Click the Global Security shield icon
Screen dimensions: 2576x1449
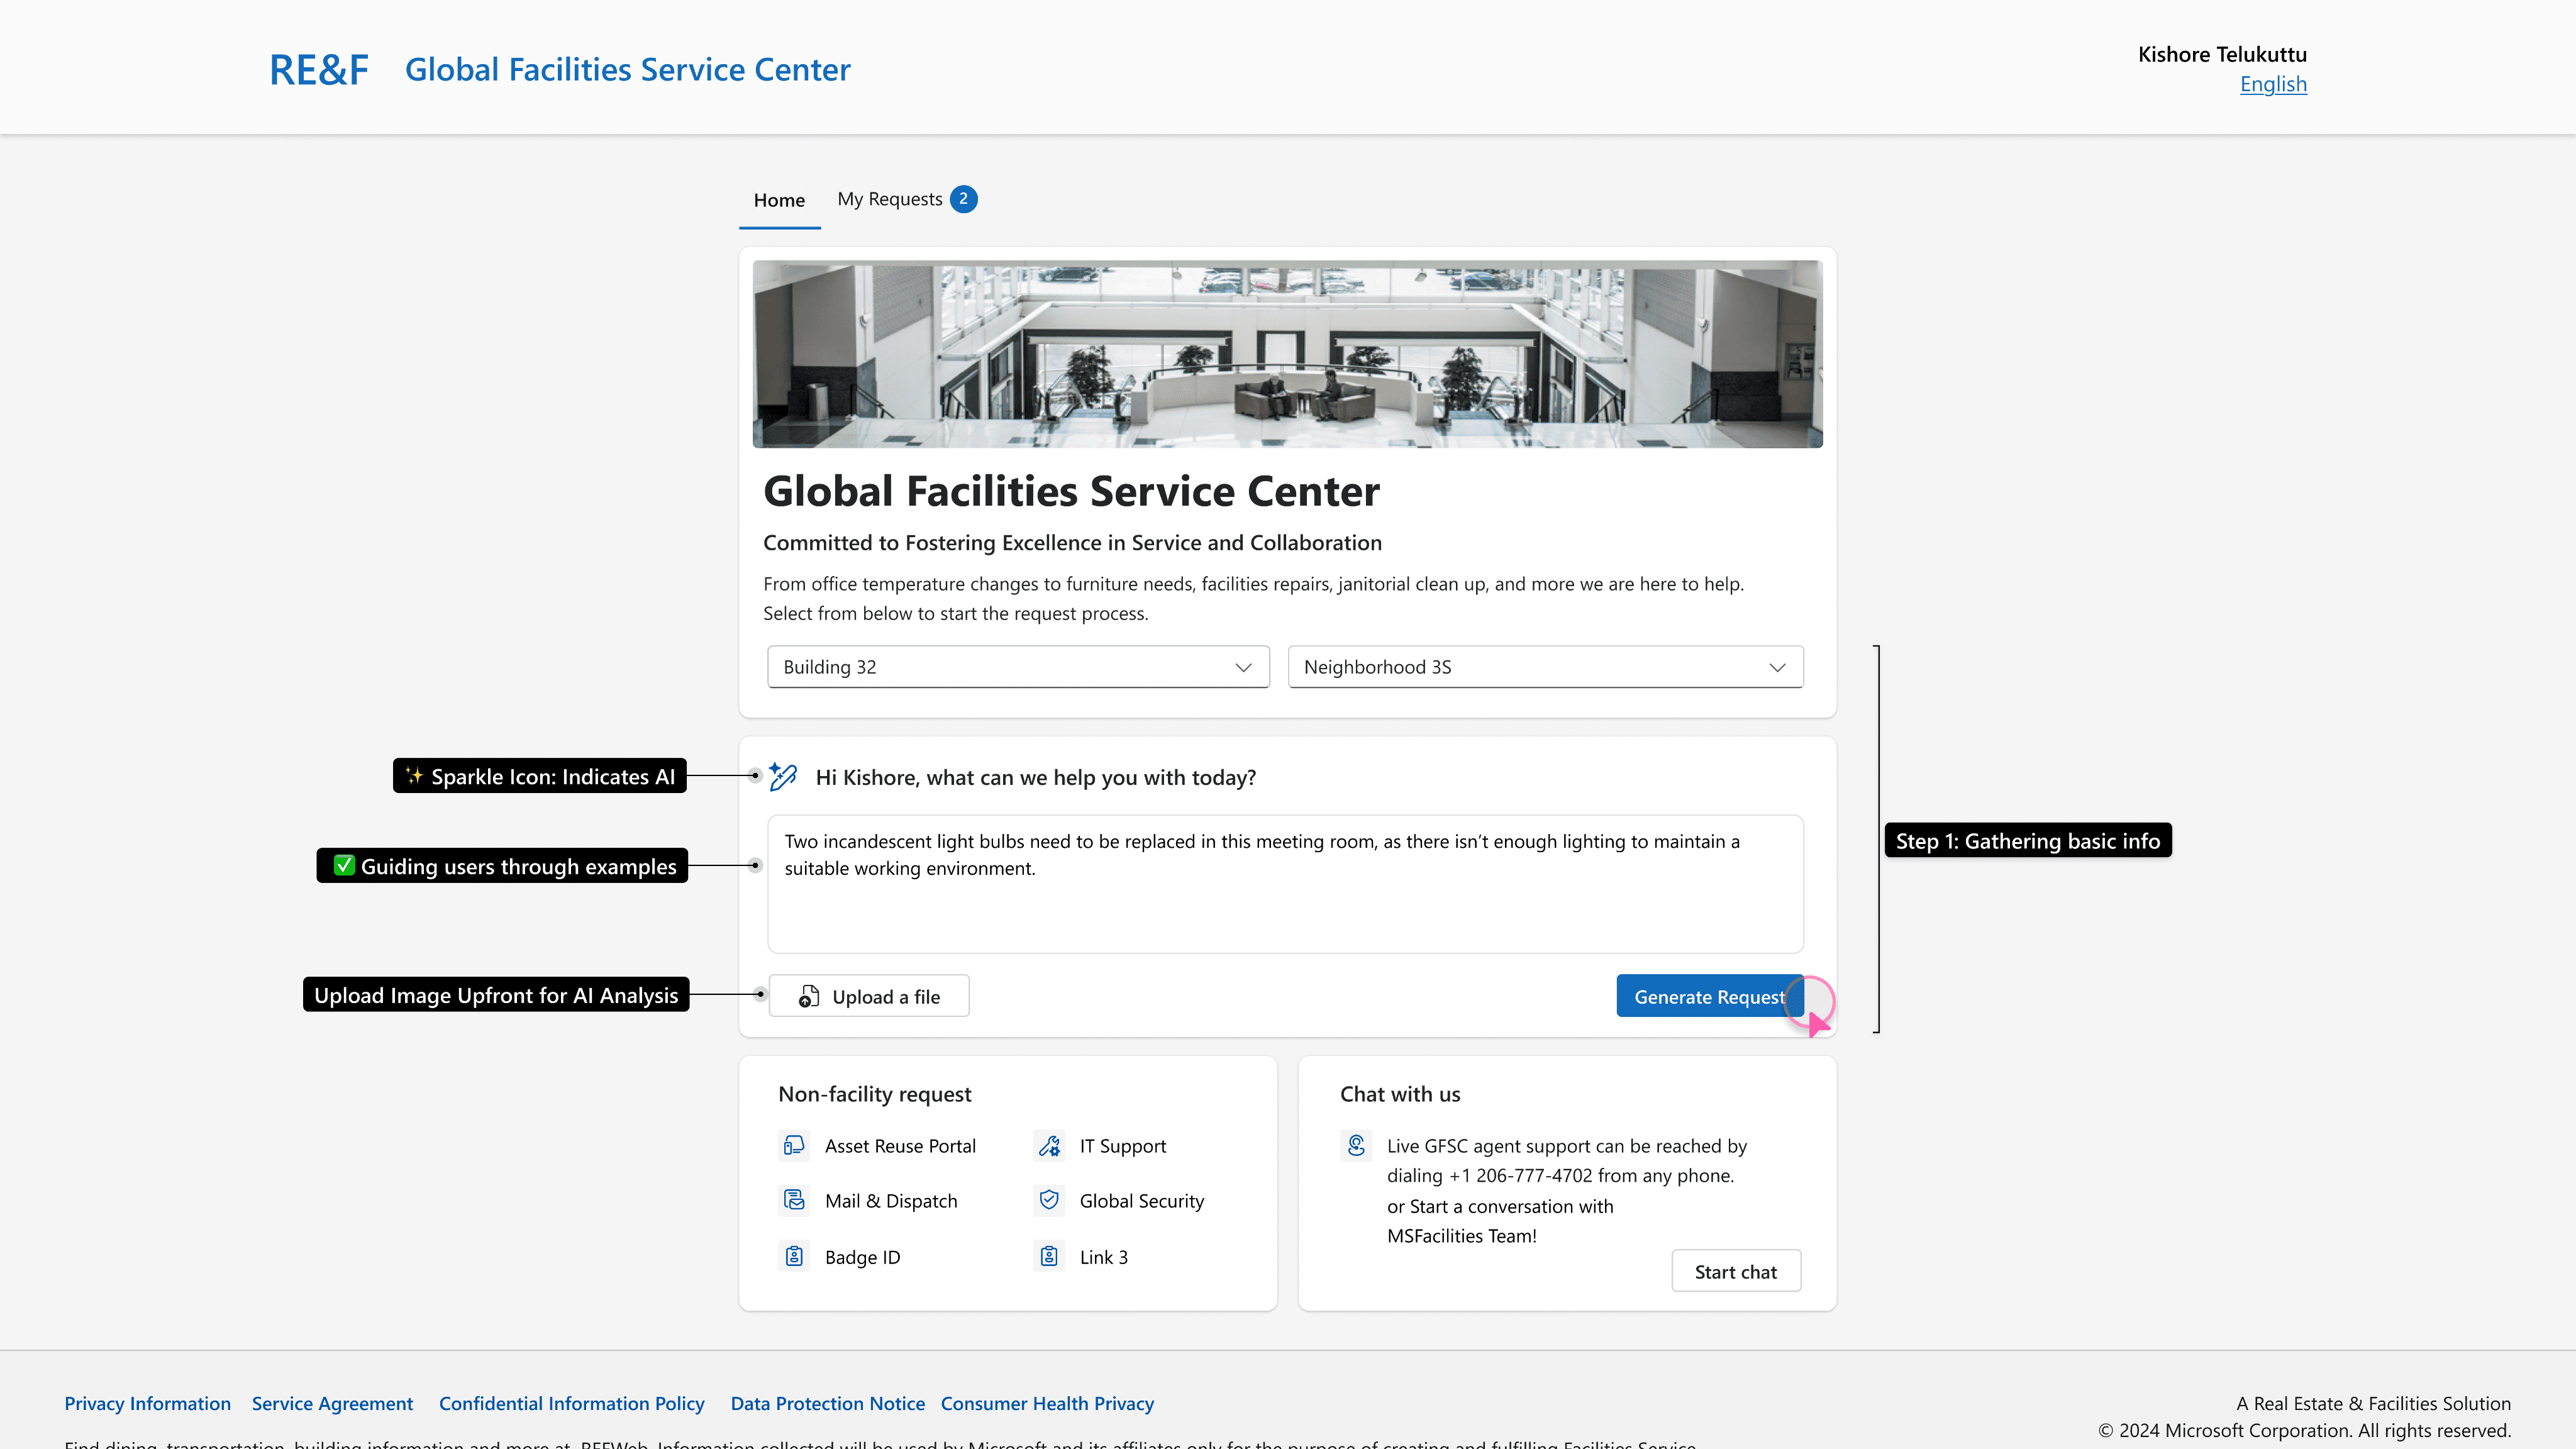[x=1049, y=1200]
